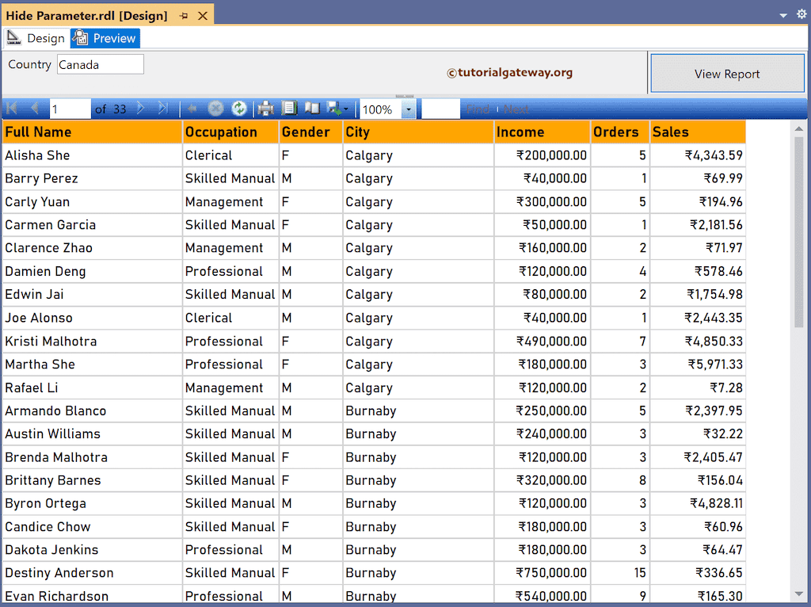Open the document window list dropdown arrow
The height and width of the screenshot is (607, 811).
tap(782, 15)
